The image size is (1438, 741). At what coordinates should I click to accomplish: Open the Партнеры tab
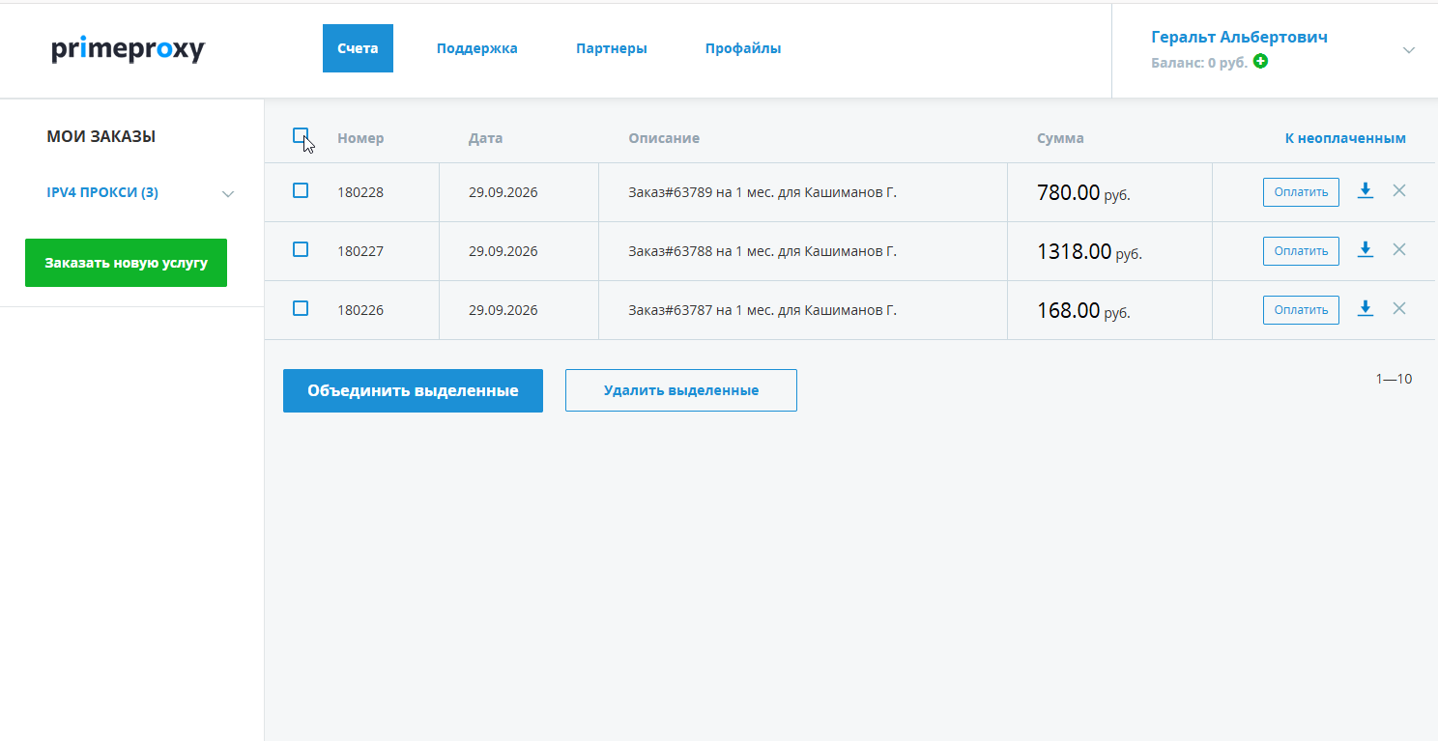coord(612,48)
